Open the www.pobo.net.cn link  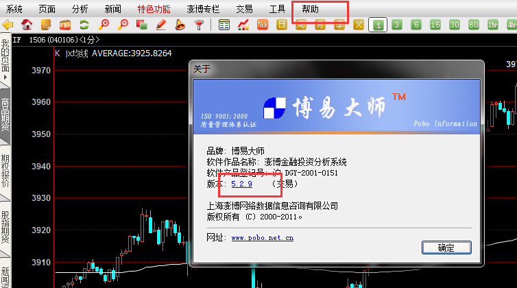263,238
